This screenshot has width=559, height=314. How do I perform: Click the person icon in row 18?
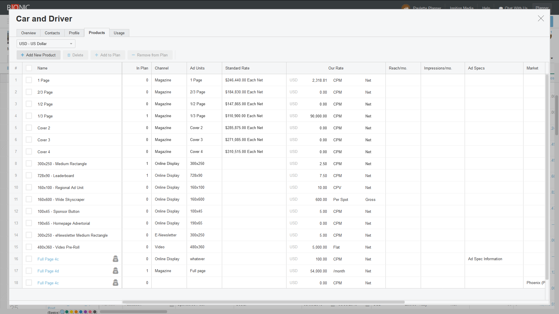[116, 283]
